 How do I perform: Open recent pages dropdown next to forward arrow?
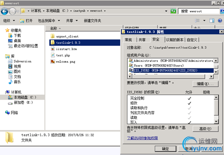point(18,11)
